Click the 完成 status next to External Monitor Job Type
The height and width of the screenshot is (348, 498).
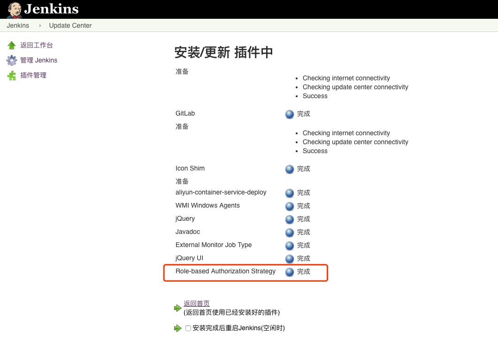[x=304, y=245]
